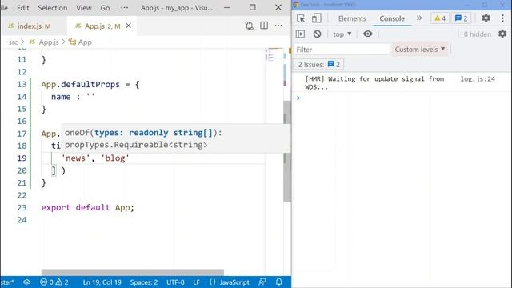The width and height of the screenshot is (512, 288).
Task: Create live expression eye icon
Action: [x=368, y=34]
